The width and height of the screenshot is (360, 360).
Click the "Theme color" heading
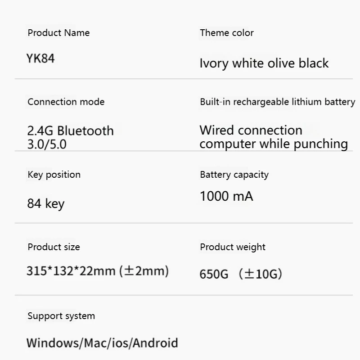(x=227, y=33)
